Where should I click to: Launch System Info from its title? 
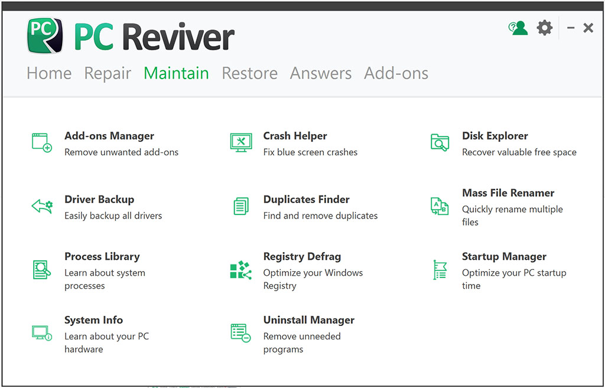tap(93, 320)
